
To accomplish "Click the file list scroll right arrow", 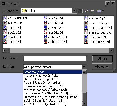I will [x=112, y=51].
